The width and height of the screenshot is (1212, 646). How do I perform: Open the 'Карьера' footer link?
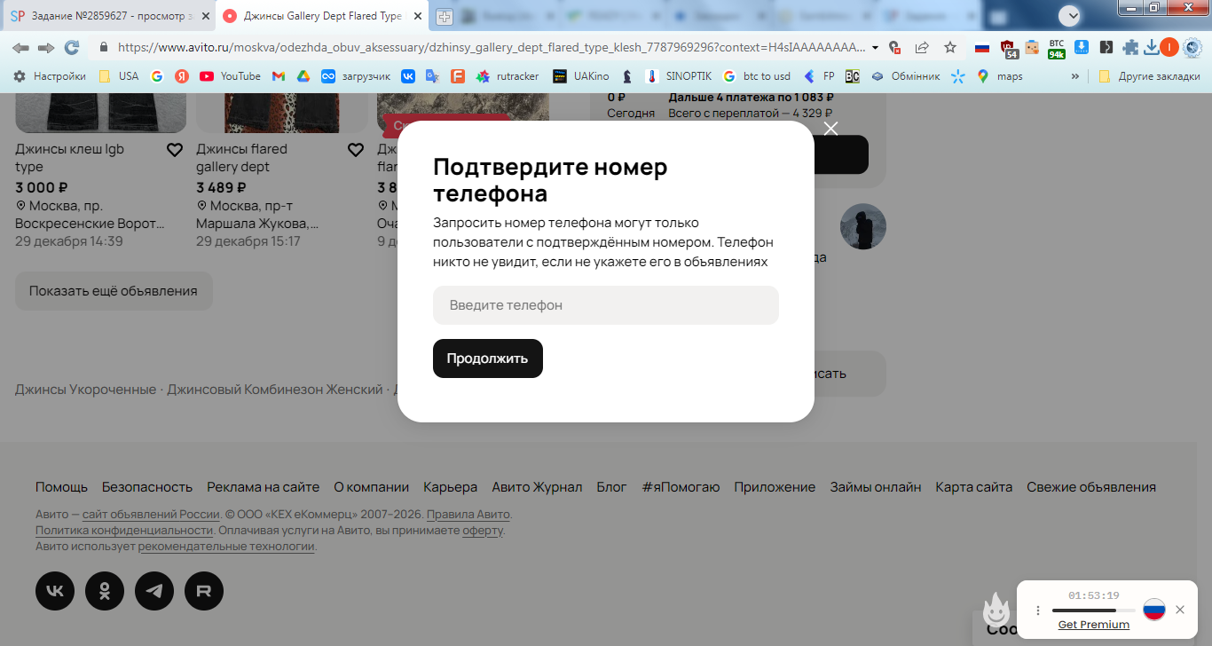(x=451, y=487)
